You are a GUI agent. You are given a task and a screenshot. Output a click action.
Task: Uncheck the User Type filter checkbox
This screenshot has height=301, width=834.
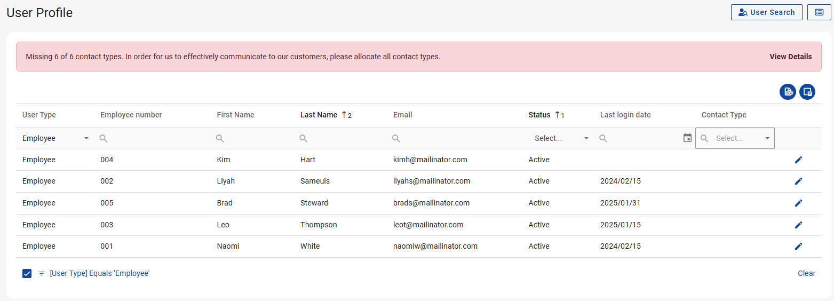tap(27, 273)
